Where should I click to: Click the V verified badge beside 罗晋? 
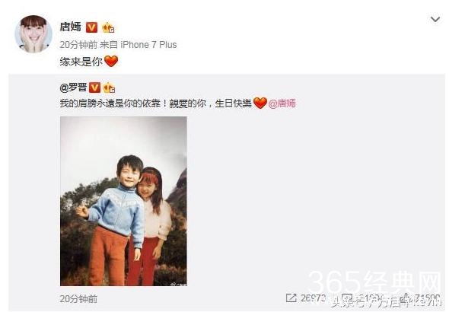click(94, 88)
